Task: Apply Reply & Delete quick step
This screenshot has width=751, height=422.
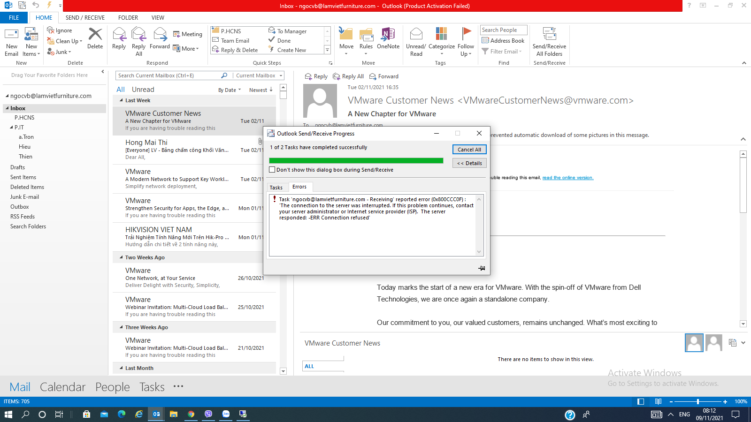Action: (x=235, y=50)
